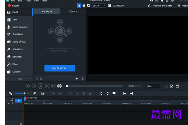Screen dimensions: 188x125
Task: Select the hand pan tool
Action: [84, 6]
